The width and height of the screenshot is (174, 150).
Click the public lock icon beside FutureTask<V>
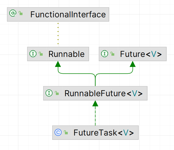66,133
